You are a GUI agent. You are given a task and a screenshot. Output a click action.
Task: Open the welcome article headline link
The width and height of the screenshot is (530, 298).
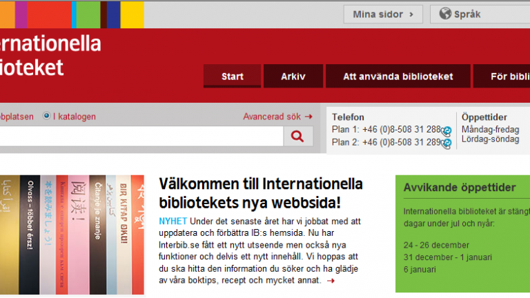click(x=261, y=193)
